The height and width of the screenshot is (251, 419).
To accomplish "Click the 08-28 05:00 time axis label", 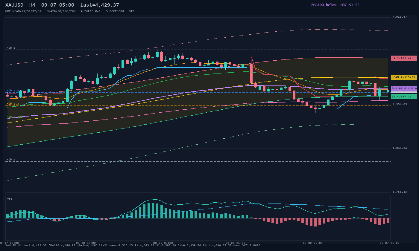I will click(236, 243).
